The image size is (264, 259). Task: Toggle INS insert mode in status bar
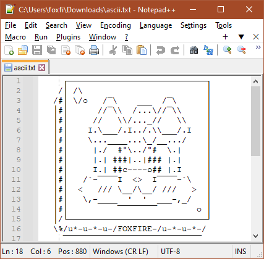pos(241,252)
